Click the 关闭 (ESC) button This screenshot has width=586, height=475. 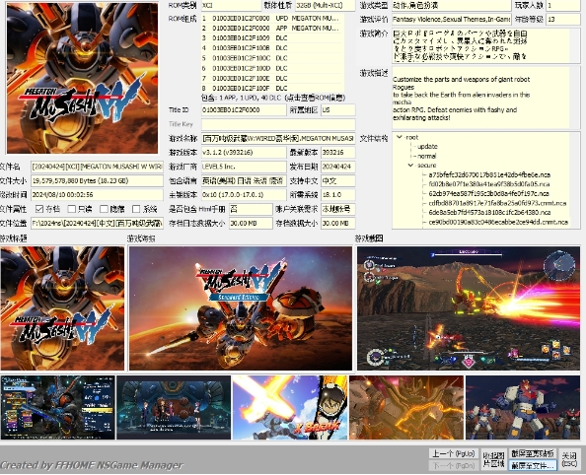[x=569, y=459]
